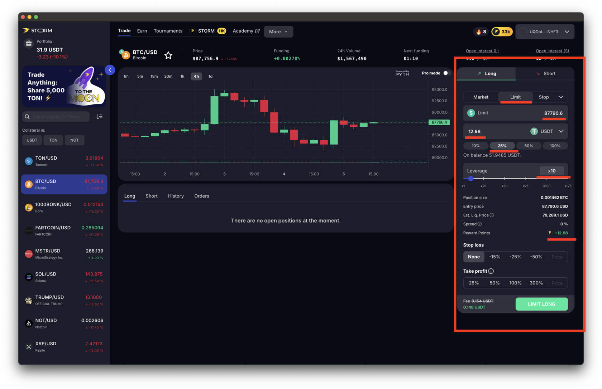Click the leverage slider handle

pyautogui.click(x=471, y=179)
